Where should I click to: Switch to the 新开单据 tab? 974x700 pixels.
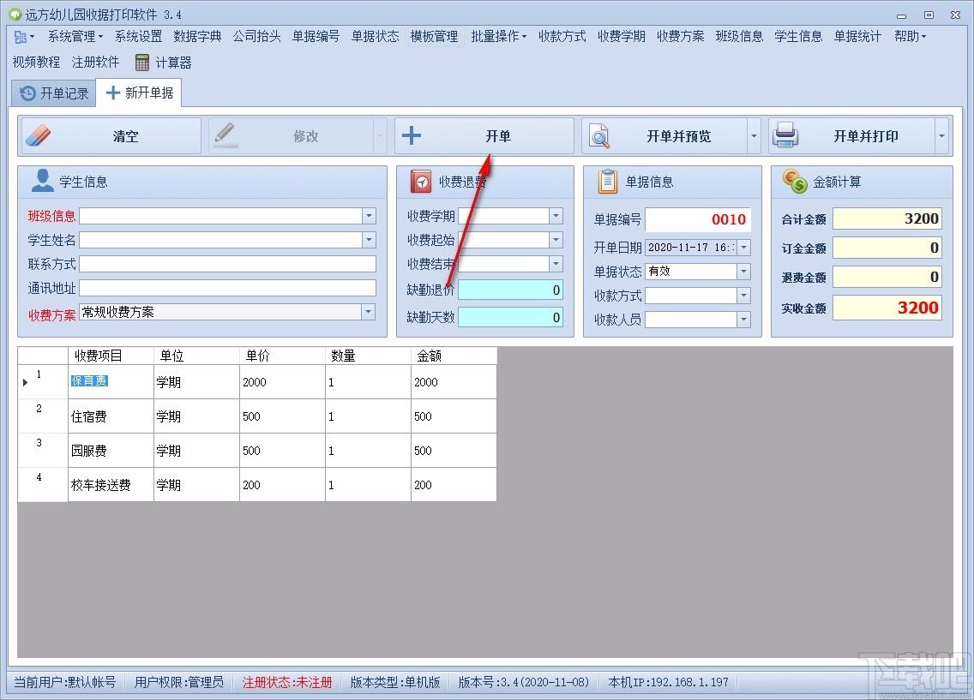139,93
